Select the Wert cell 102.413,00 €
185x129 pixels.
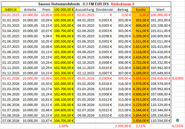pyautogui.click(x=160, y=47)
